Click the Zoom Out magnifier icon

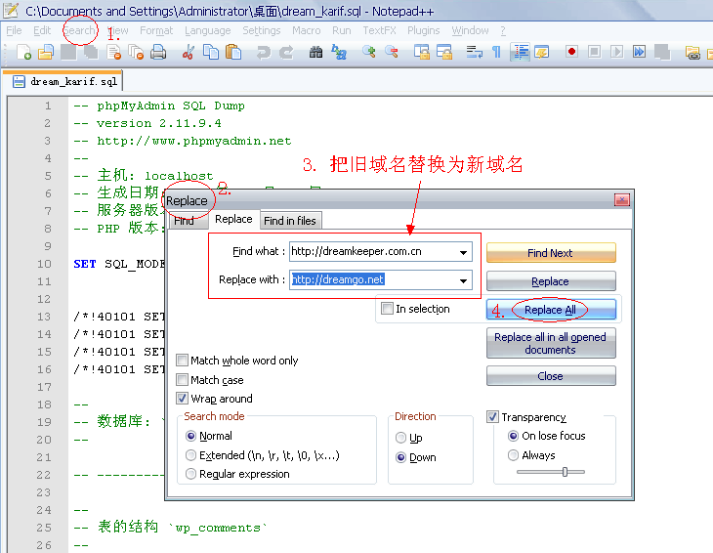click(x=392, y=53)
